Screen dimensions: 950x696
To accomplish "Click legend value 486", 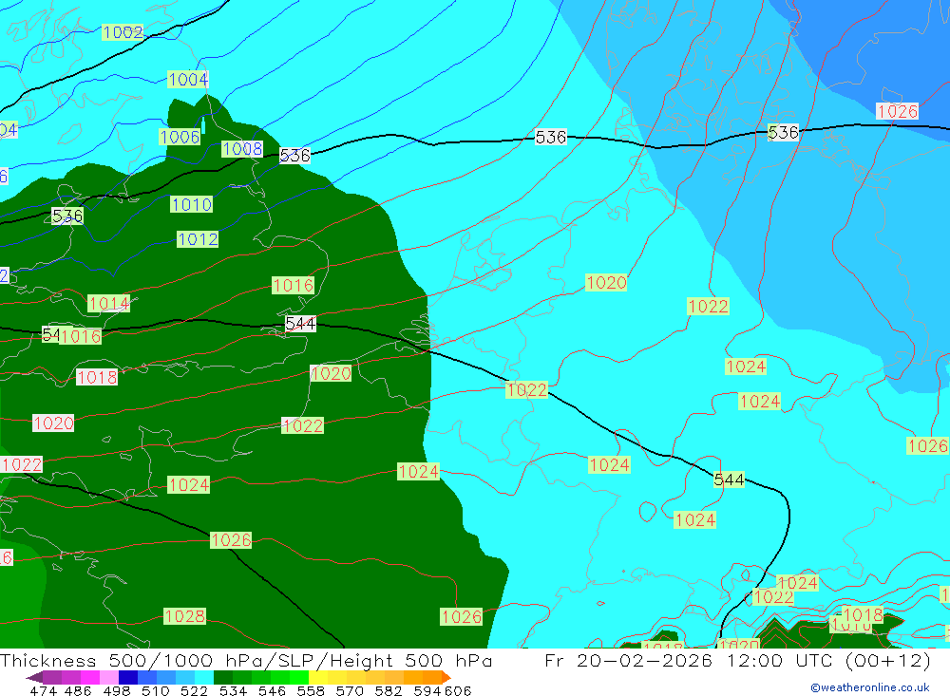I will [78, 690].
